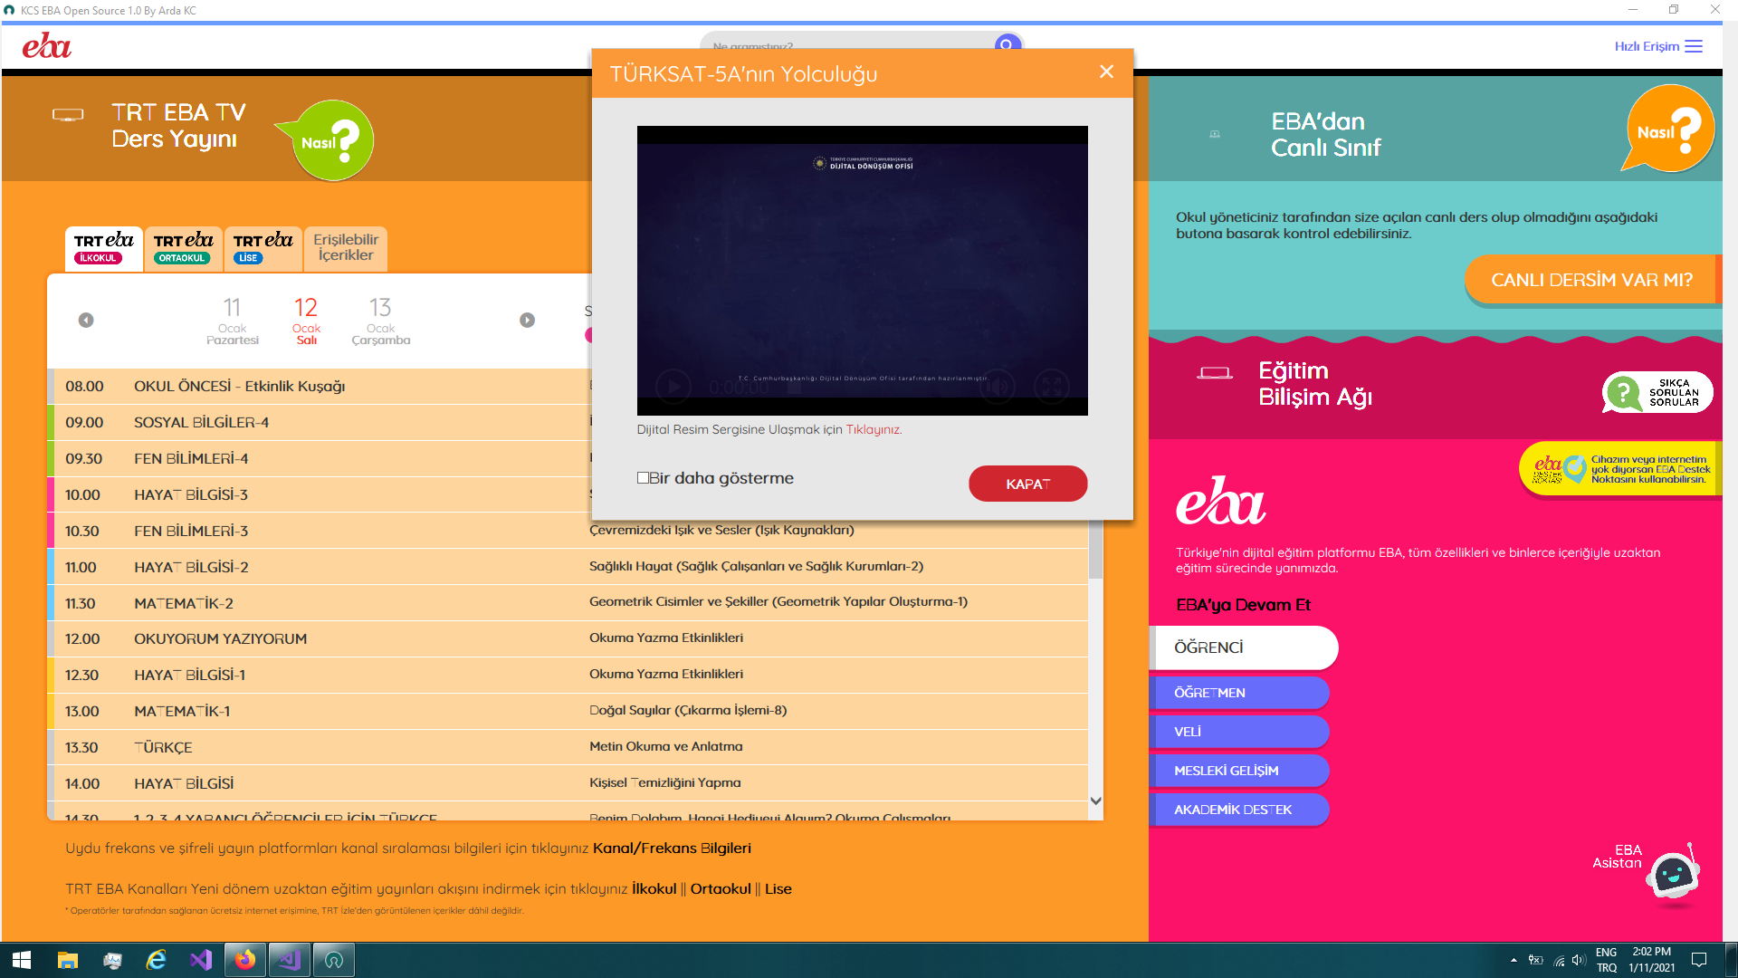The height and width of the screenshot is (978, 1738).
Task: Go to previous day arrow
Action: point(86,321)
